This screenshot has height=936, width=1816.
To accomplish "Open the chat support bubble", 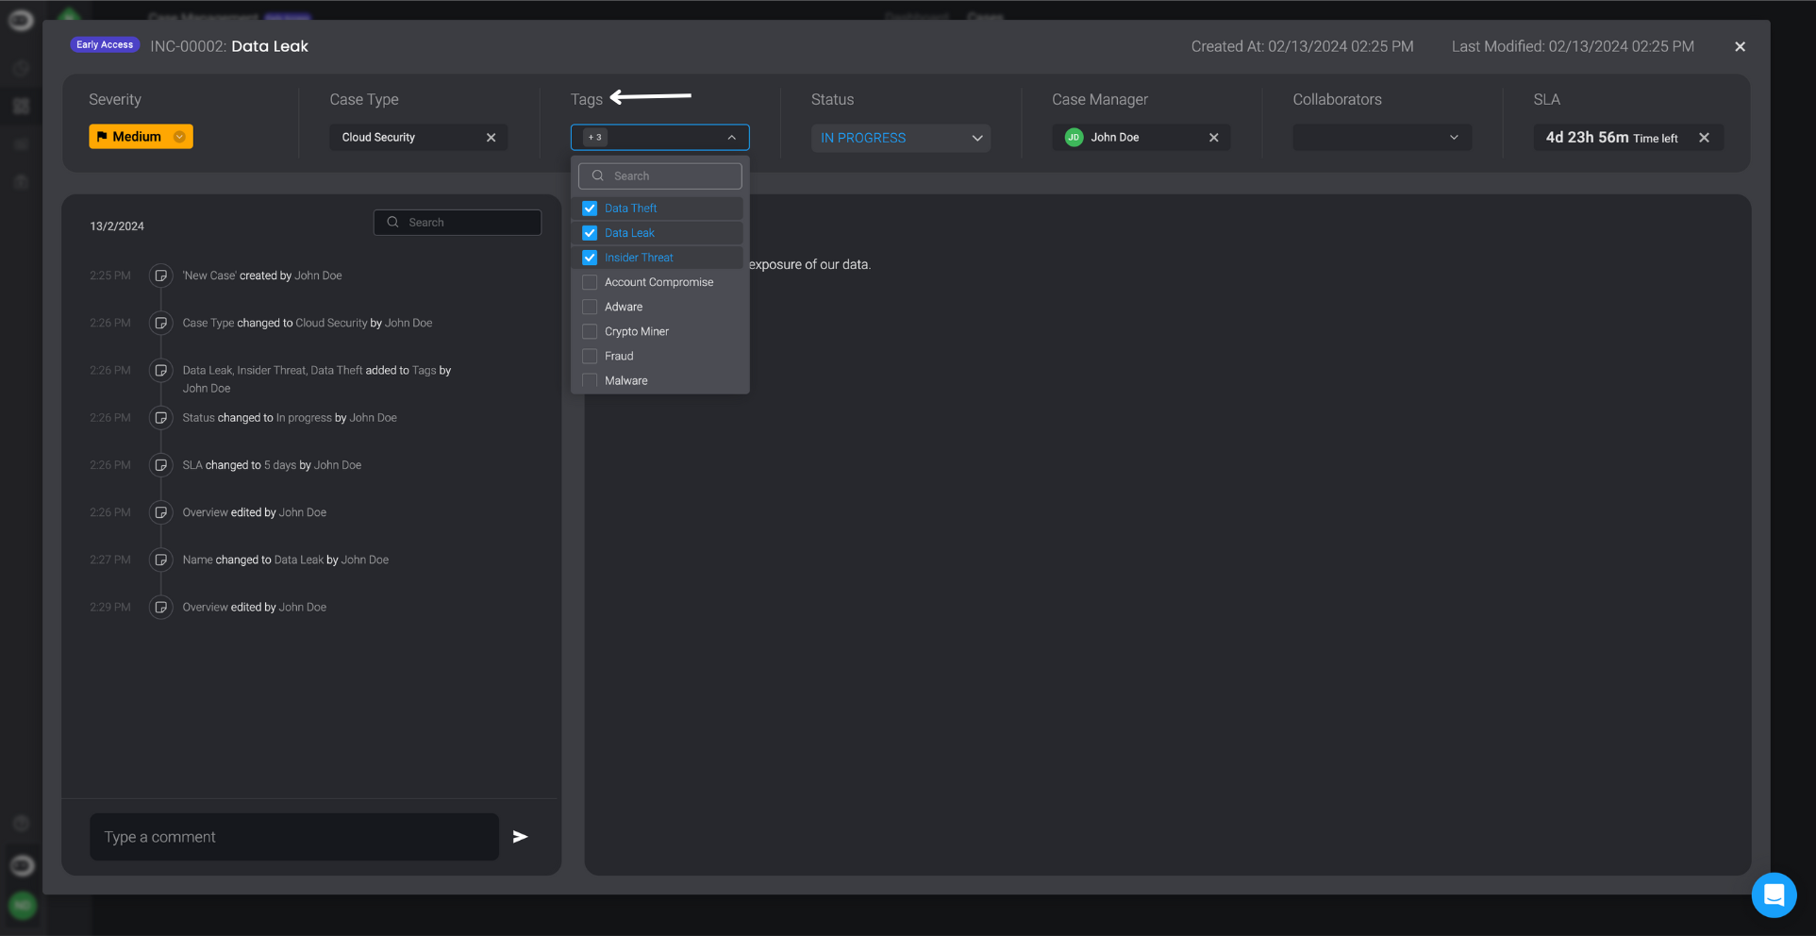I will pyautogui.click(x=1774, y=894).
